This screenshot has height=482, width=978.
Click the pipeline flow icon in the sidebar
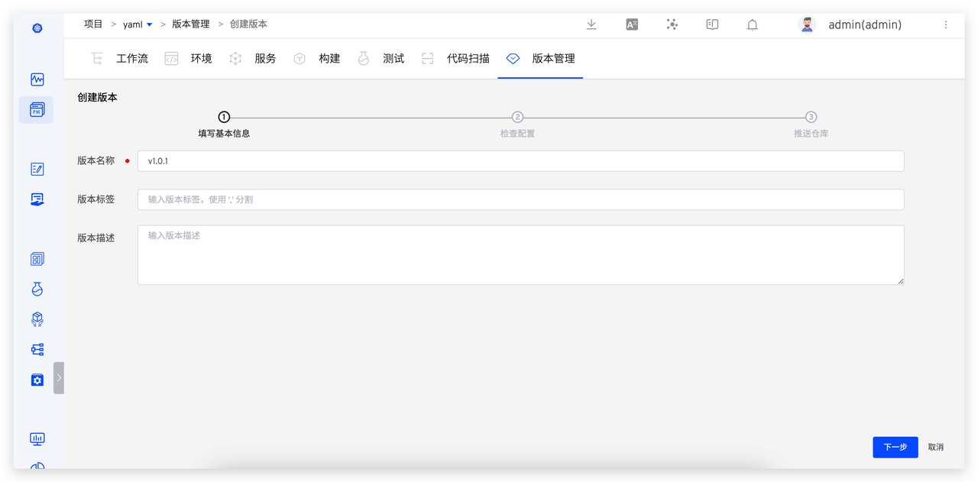coord(36,349)
